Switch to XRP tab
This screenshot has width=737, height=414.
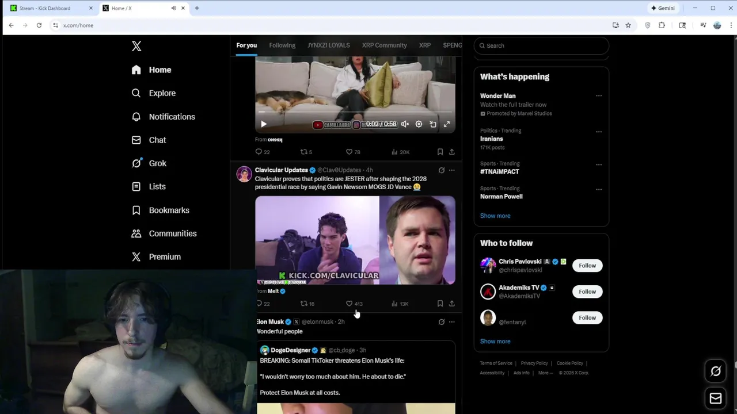[x=425, y=45]
